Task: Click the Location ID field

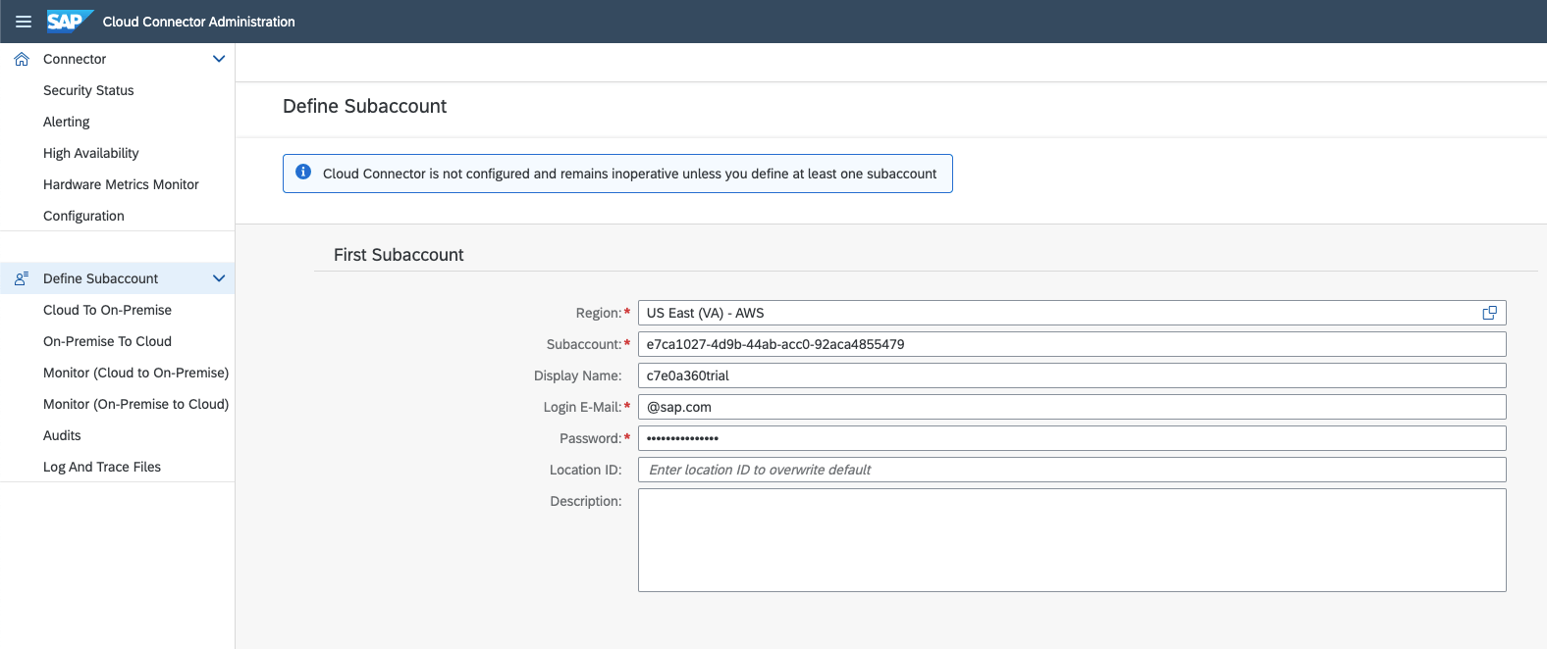Action: (1072, 470)
